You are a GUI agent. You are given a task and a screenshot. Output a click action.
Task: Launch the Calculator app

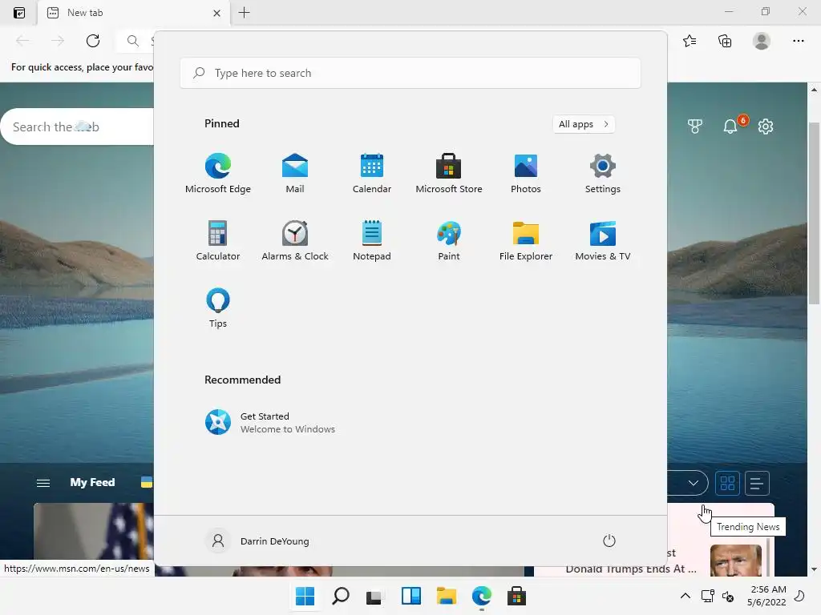click(218, 240)
